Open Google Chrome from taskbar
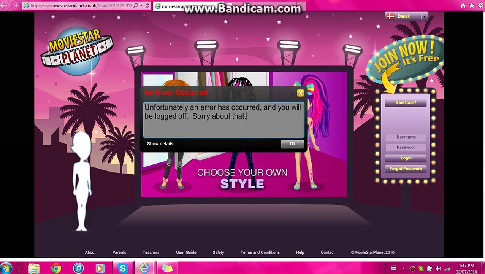 pyautogui.click(x=56, y=268)
